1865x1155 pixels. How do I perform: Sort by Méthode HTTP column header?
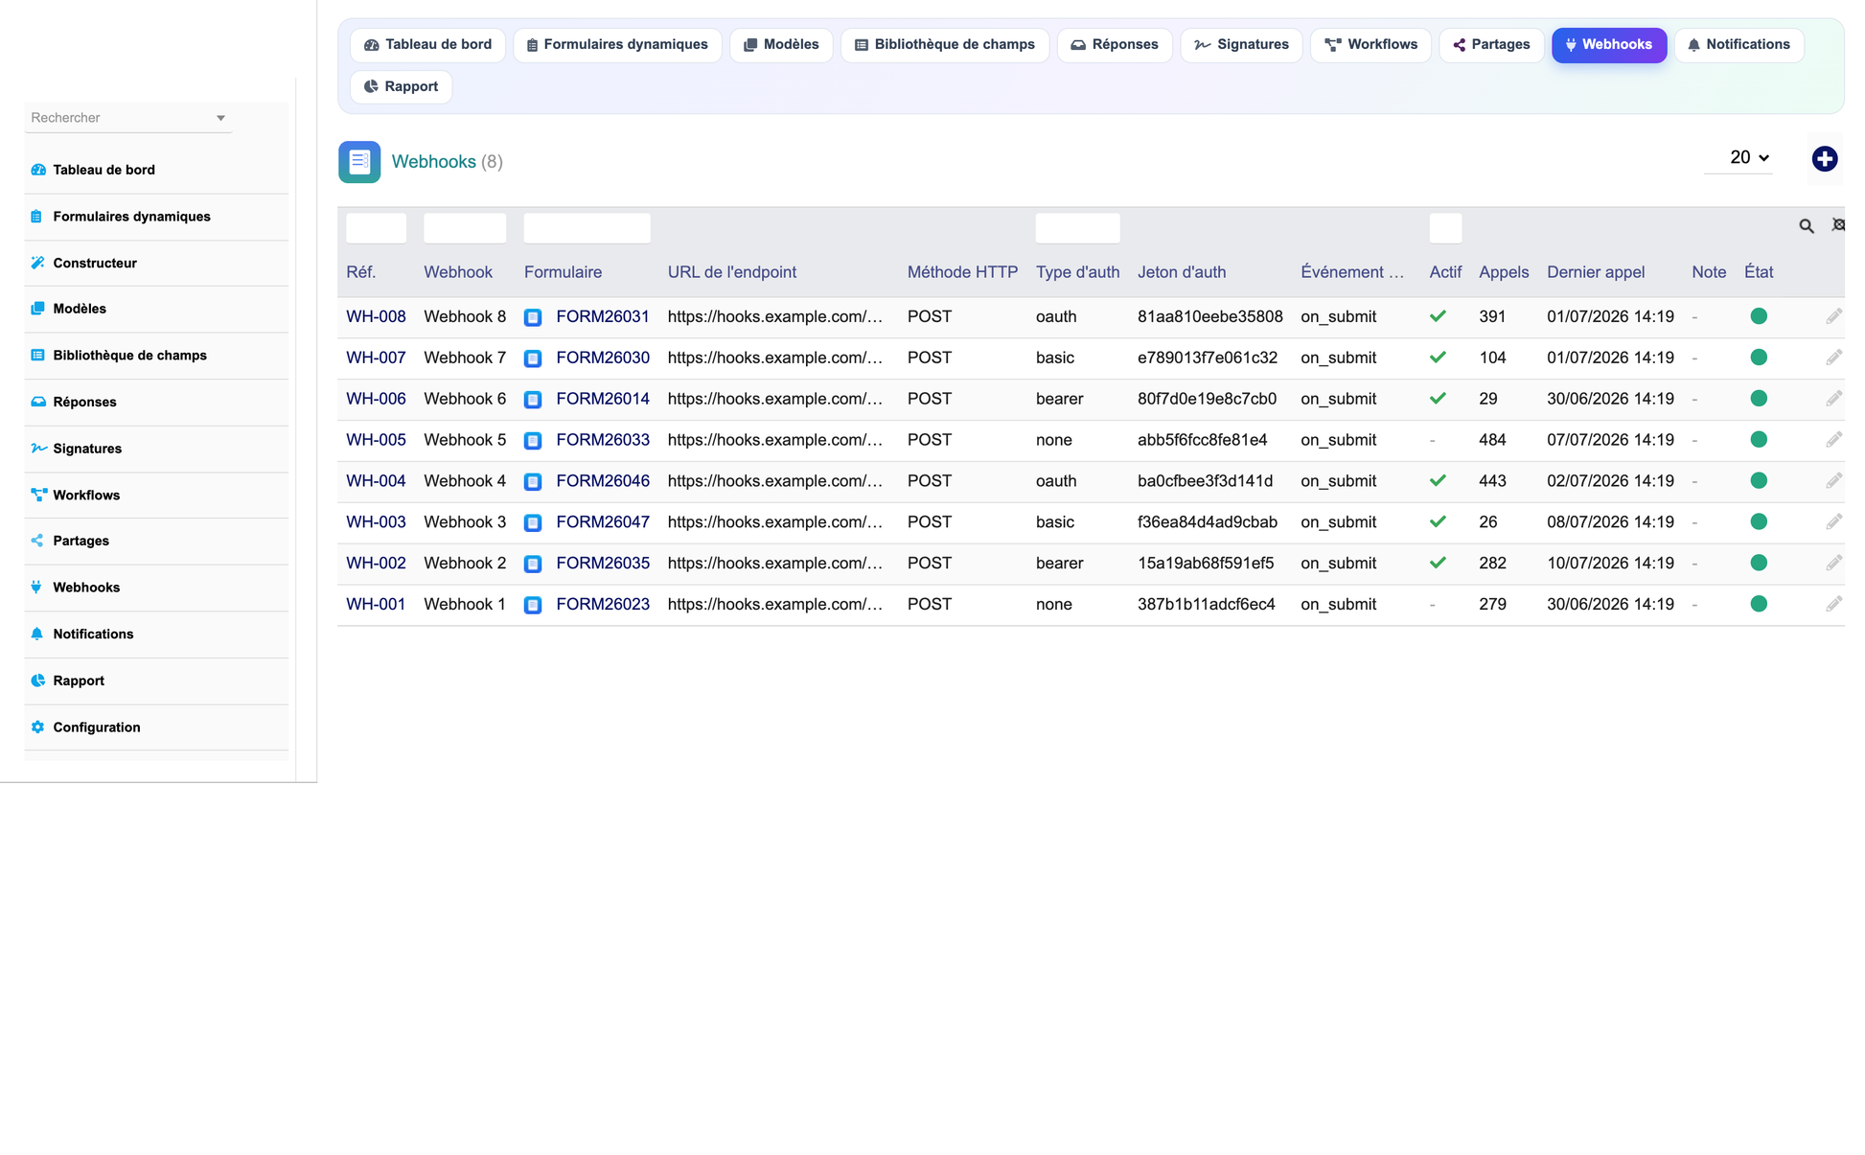(x=962, y=273)
